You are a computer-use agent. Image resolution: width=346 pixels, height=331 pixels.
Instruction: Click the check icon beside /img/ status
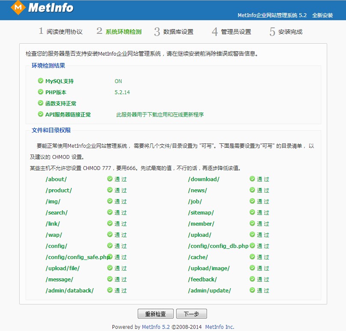[110, 201]
